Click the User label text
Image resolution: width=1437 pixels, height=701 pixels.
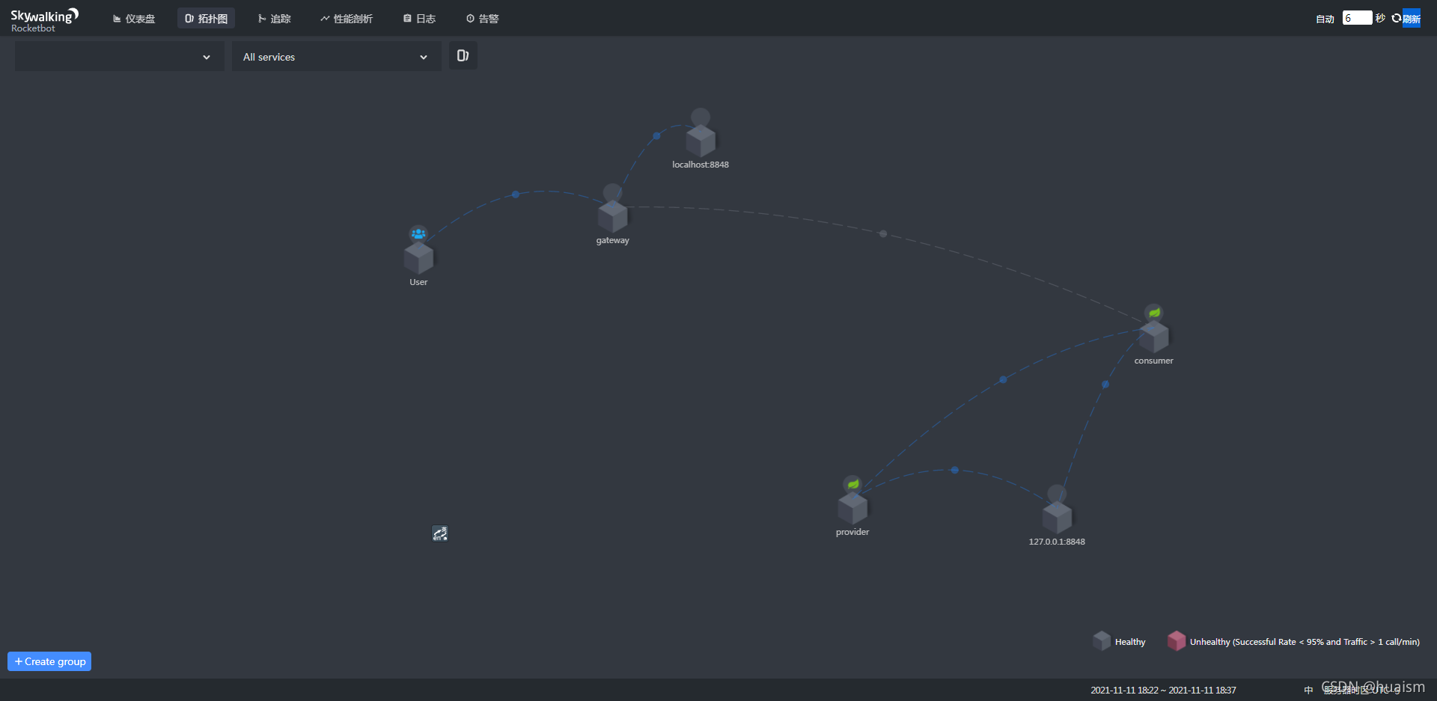click(418, 282)
